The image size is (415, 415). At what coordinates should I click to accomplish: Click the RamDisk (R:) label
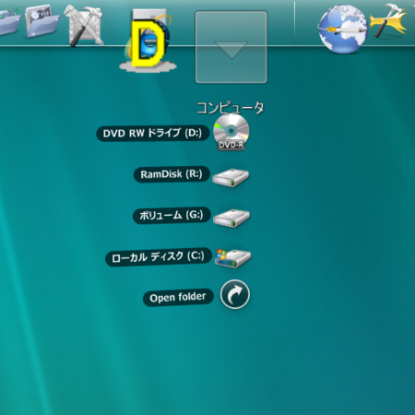(172, 174)
